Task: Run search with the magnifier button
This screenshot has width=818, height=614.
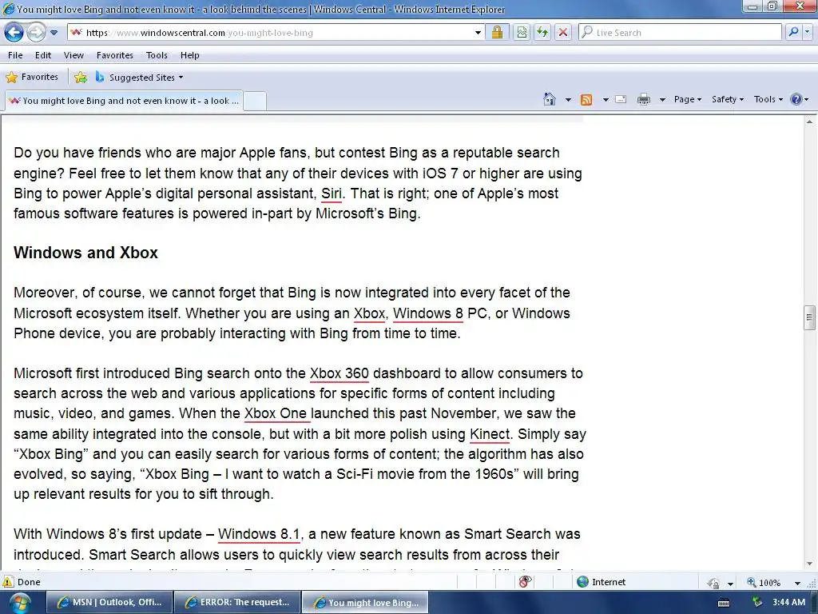Action: coord(793,32)
